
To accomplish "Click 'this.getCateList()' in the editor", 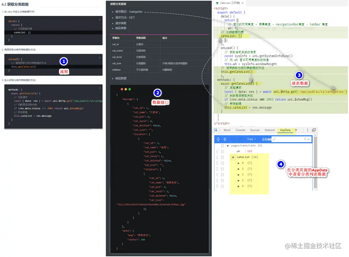I will [236, 72].
